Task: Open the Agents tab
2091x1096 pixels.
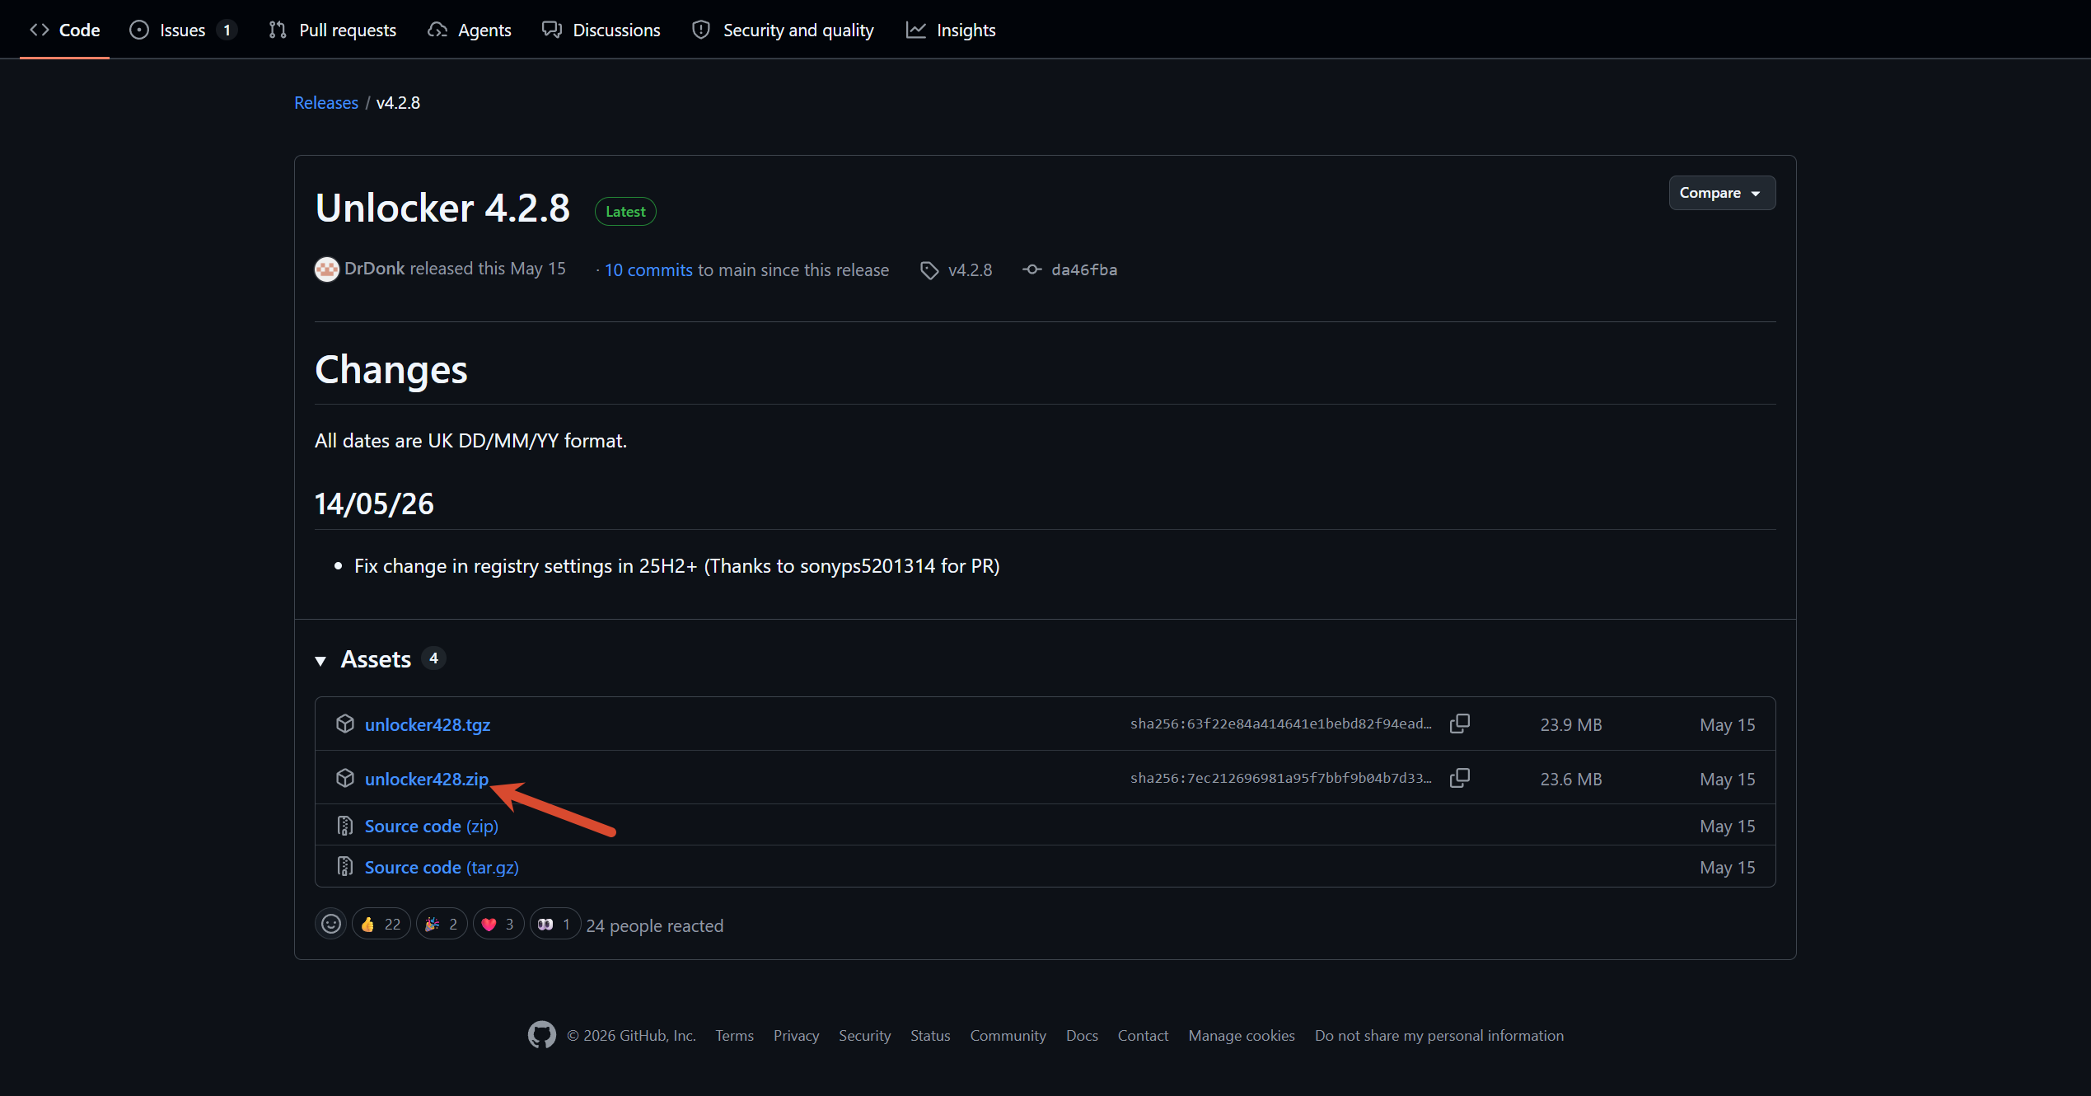Action: tap(469, 30)
